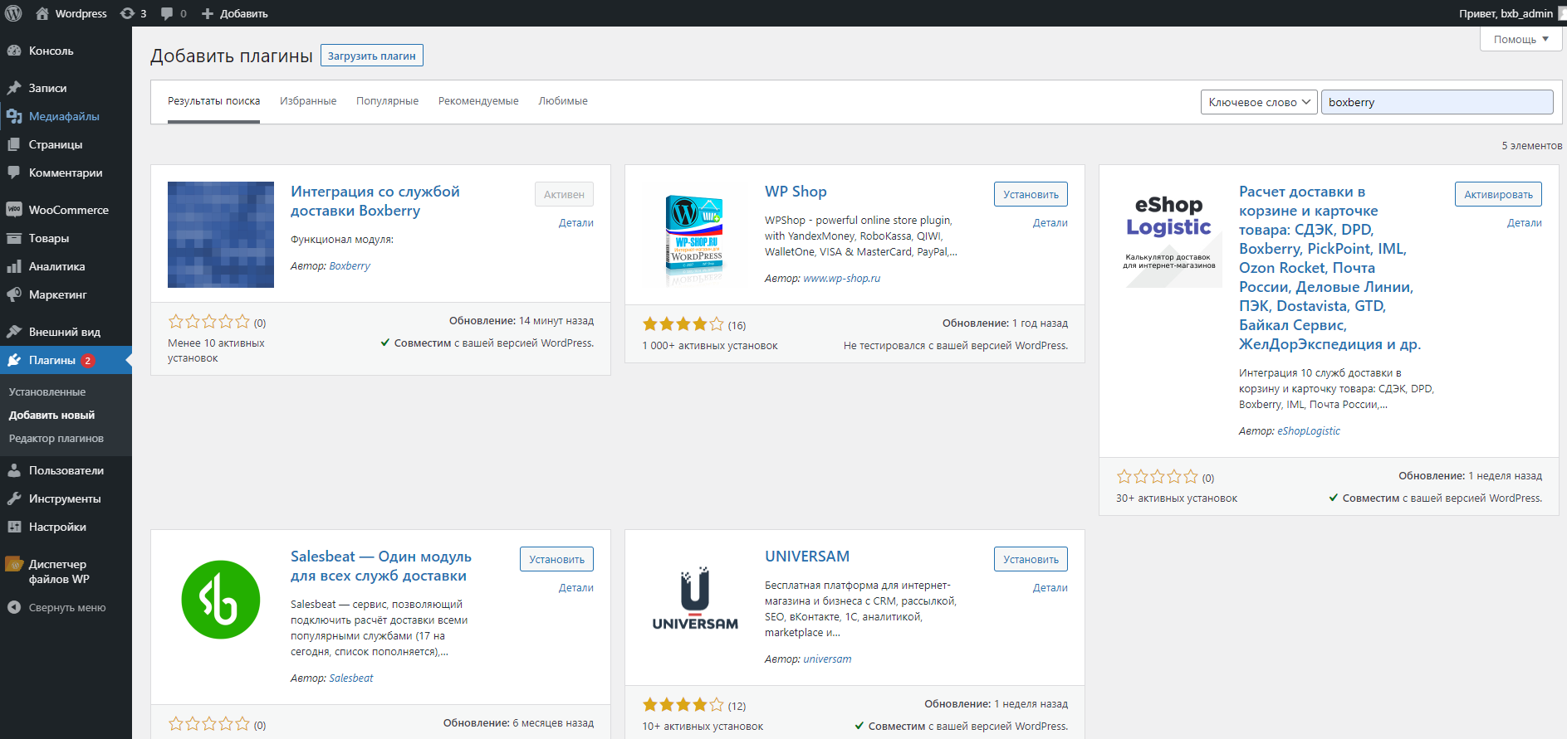Switch to Любимые tab

click(x=563, y=101)
